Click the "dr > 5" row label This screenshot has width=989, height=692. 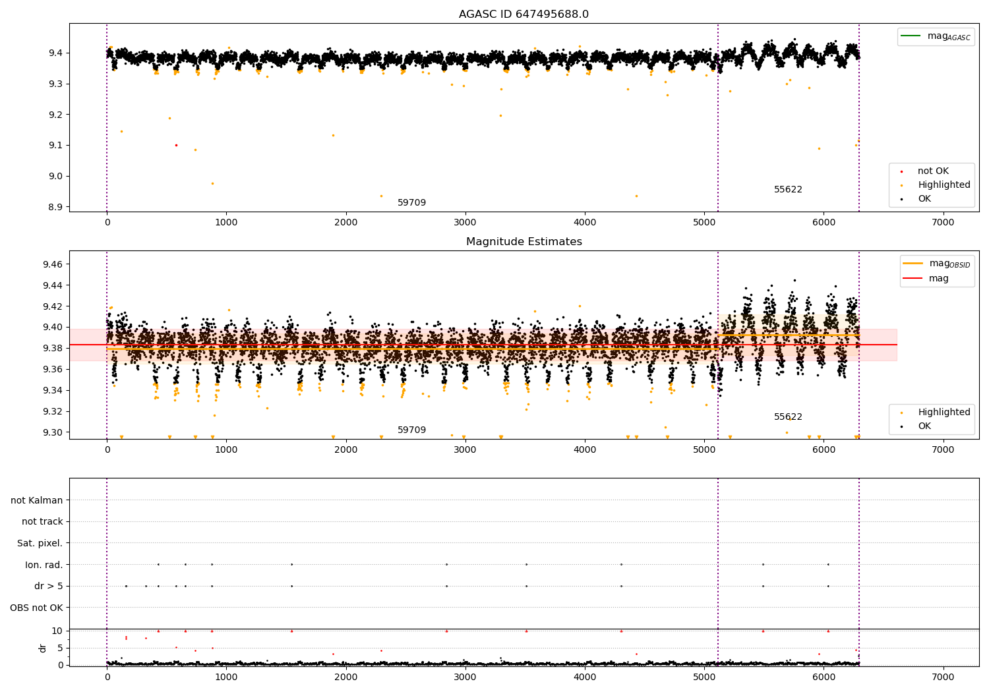pyautogui.click(x=49, y=587)
